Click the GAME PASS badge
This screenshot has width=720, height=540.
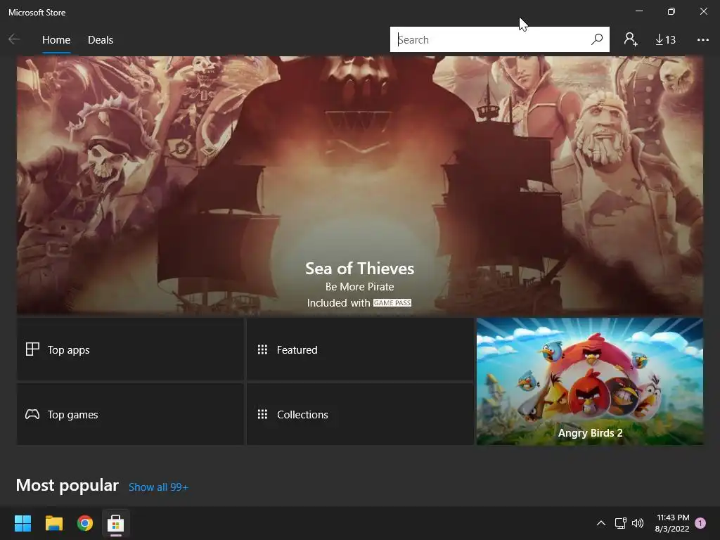(x=392, y=303)
